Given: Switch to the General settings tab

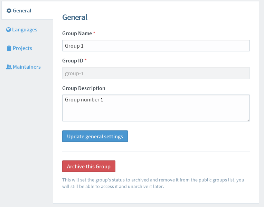Looking at the screenshot, I should coord(22,11).
